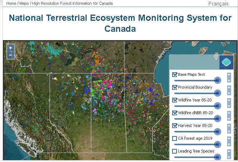
Task: Move Harvest Year 85-20 layer up
Action: pyautogui.click(x=229, y=126)
